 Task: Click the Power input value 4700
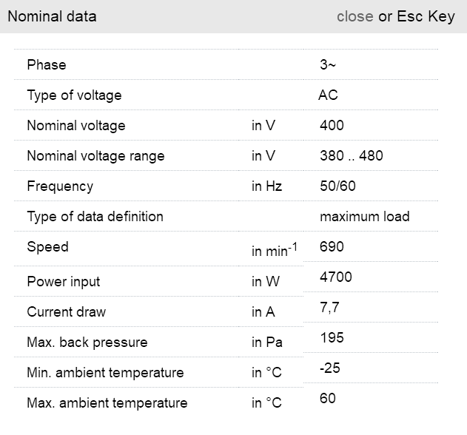click(x=335, y=277)
